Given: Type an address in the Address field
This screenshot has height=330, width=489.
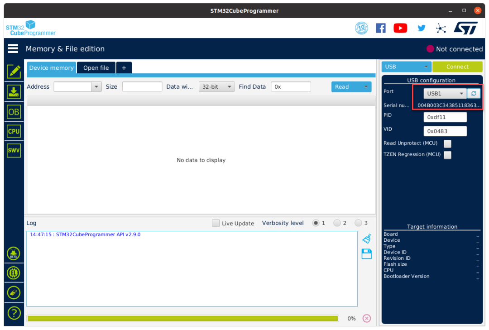Looking at the screenshot, I should point(74,86).
